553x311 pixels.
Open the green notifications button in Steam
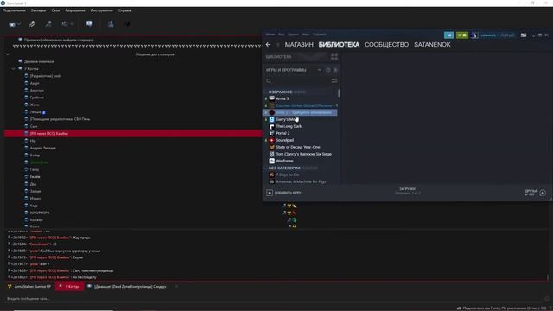coord(462,35)
